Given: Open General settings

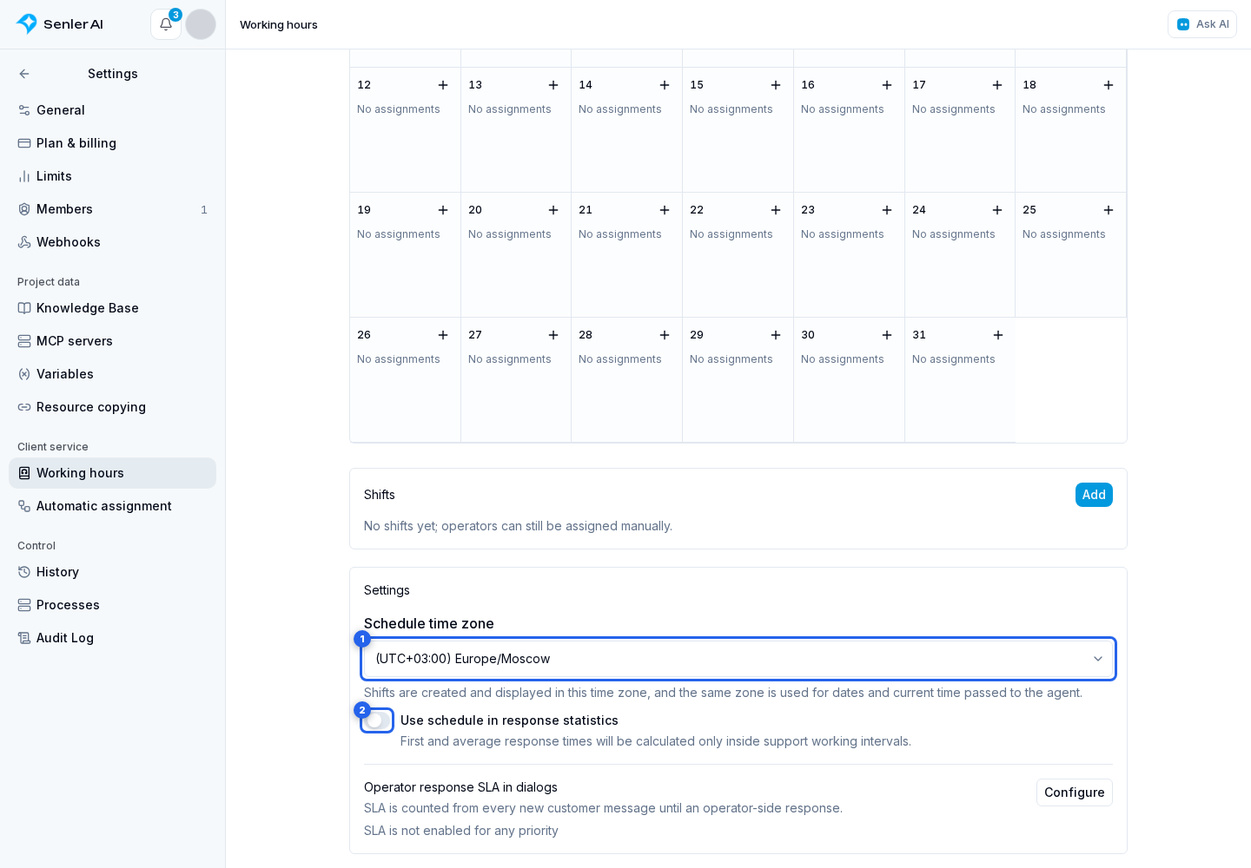Looking at the screenshot, I should pos(113,110).
